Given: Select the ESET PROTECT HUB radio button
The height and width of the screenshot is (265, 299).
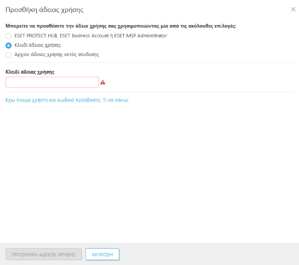Looking at the screenshot, I should click(8, 36).
